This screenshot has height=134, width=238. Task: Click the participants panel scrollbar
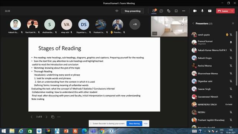pos(237,58)
